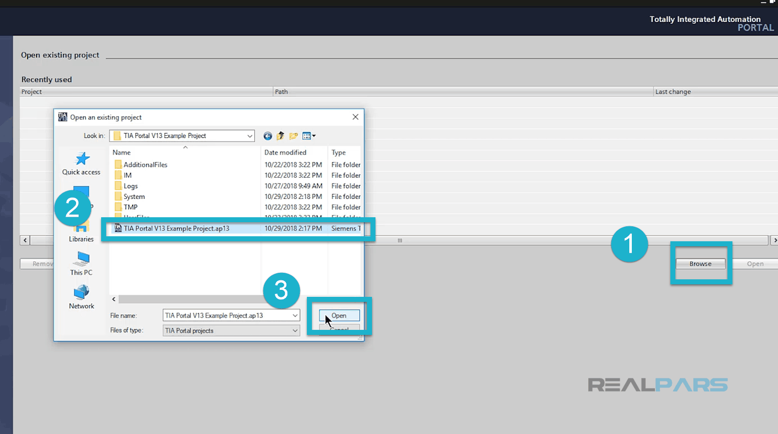Select Network in places bar
The width and height of the screenshot is (778, 434).
(81, 297)
